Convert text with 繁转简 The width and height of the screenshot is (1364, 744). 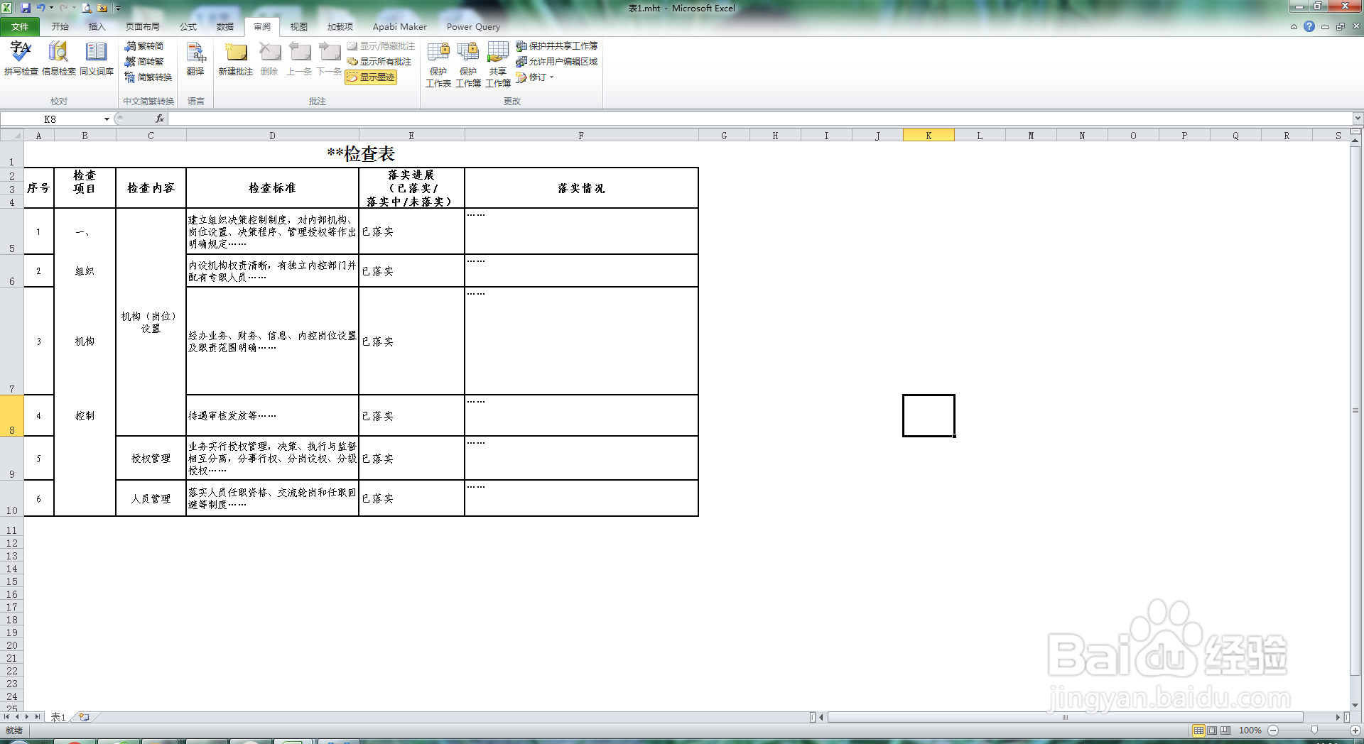144,46
